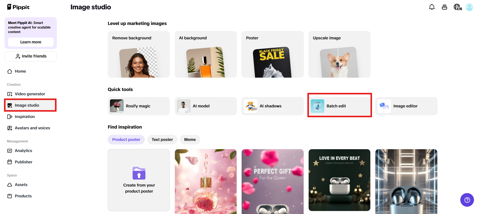478x214 pixels.
Task: Switch to the Meme tab
Action: point(190,140)
